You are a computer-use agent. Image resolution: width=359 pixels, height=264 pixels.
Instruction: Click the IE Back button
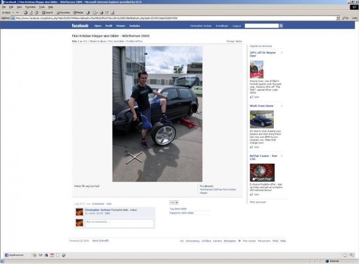[x=7, y=13]
